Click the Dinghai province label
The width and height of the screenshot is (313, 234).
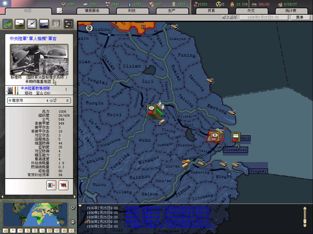pos(258,171)
